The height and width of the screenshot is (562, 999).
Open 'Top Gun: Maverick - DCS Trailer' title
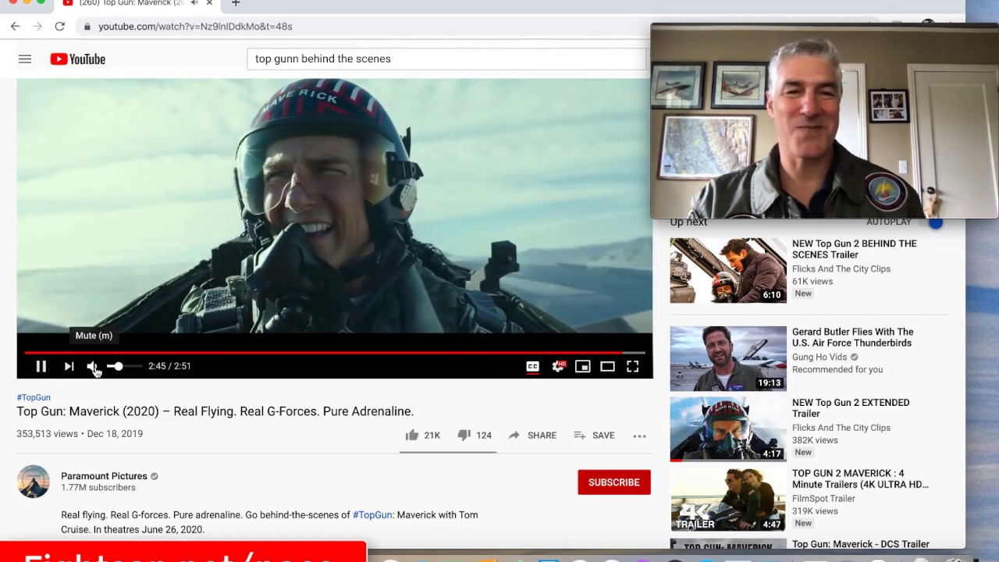[x=861, y=544]
